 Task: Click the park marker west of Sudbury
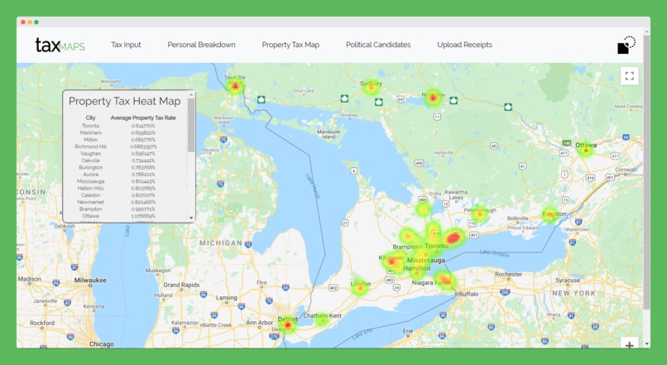tap(344, 98)
